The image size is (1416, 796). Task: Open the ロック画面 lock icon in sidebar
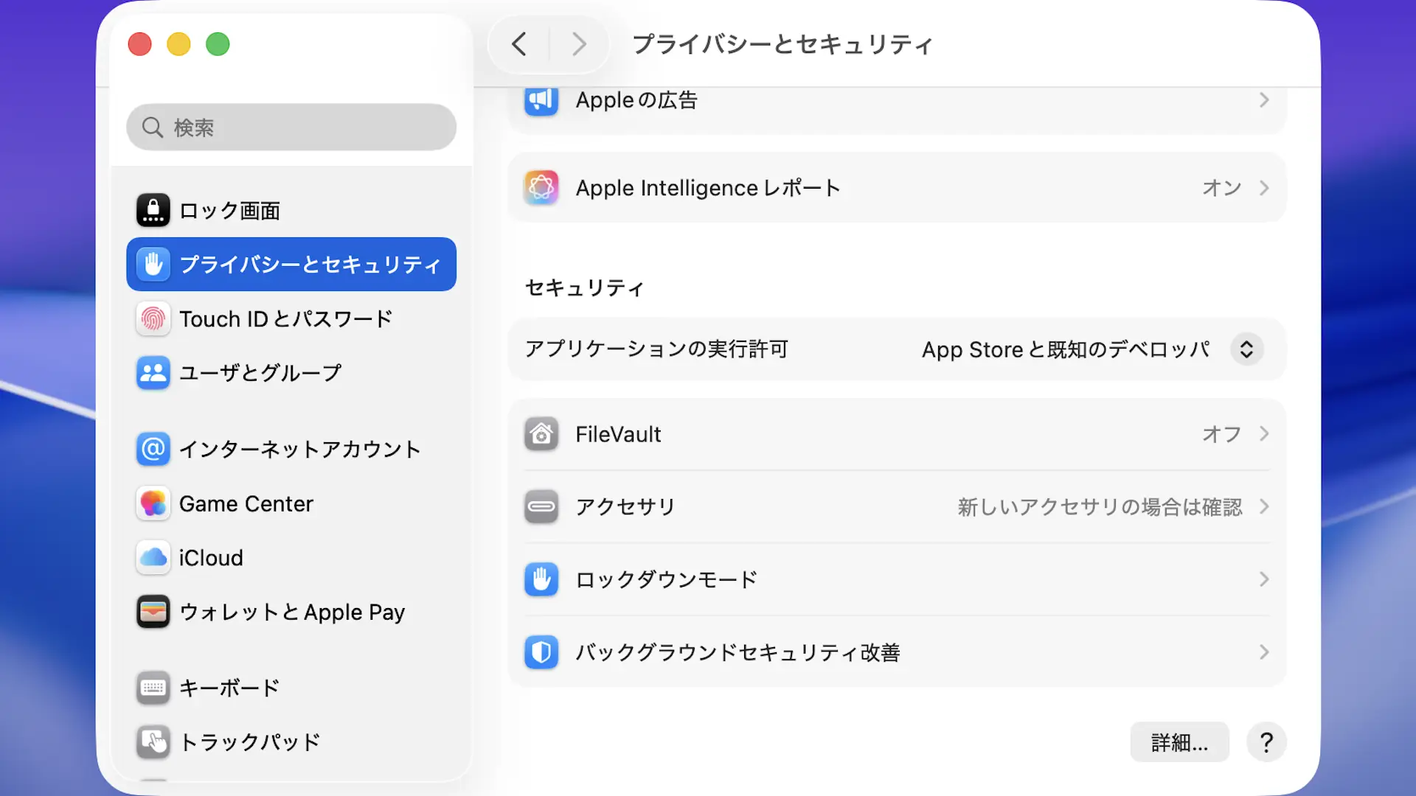tap(153, 211)
